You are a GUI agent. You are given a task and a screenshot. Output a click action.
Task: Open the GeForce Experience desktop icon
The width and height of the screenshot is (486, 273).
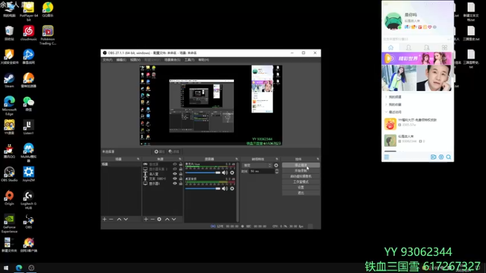point(9,223)
